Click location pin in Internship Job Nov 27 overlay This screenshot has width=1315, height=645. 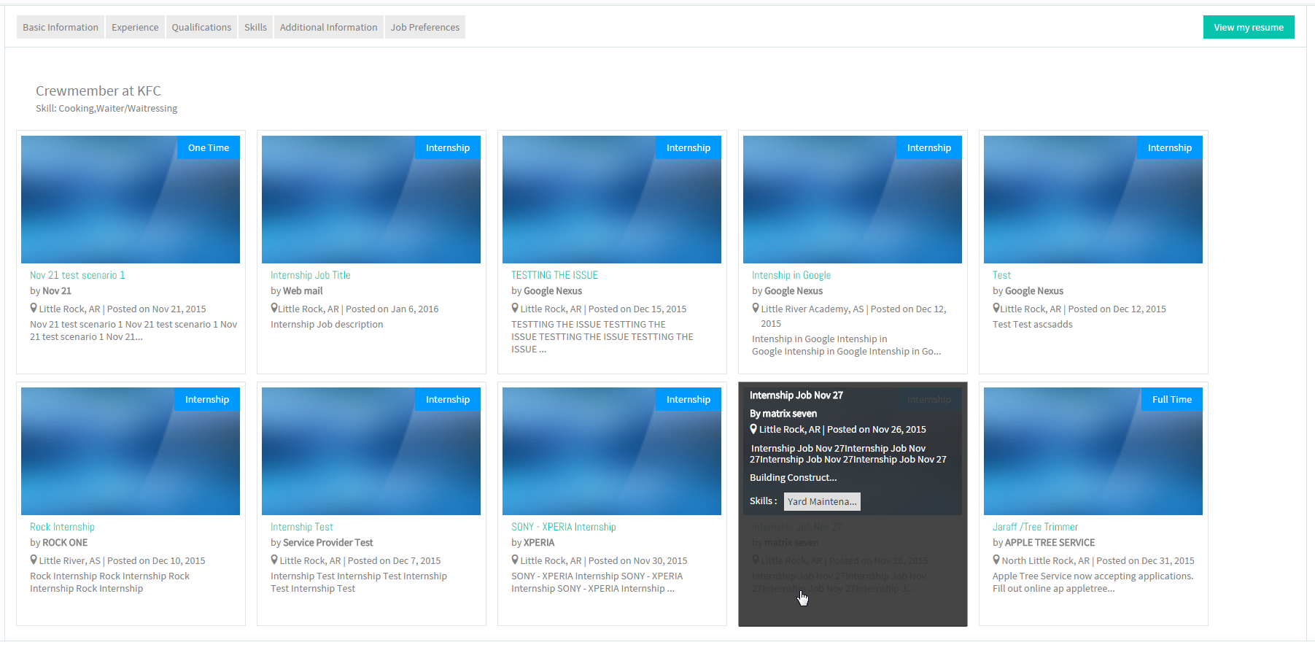tap(753, 429)
